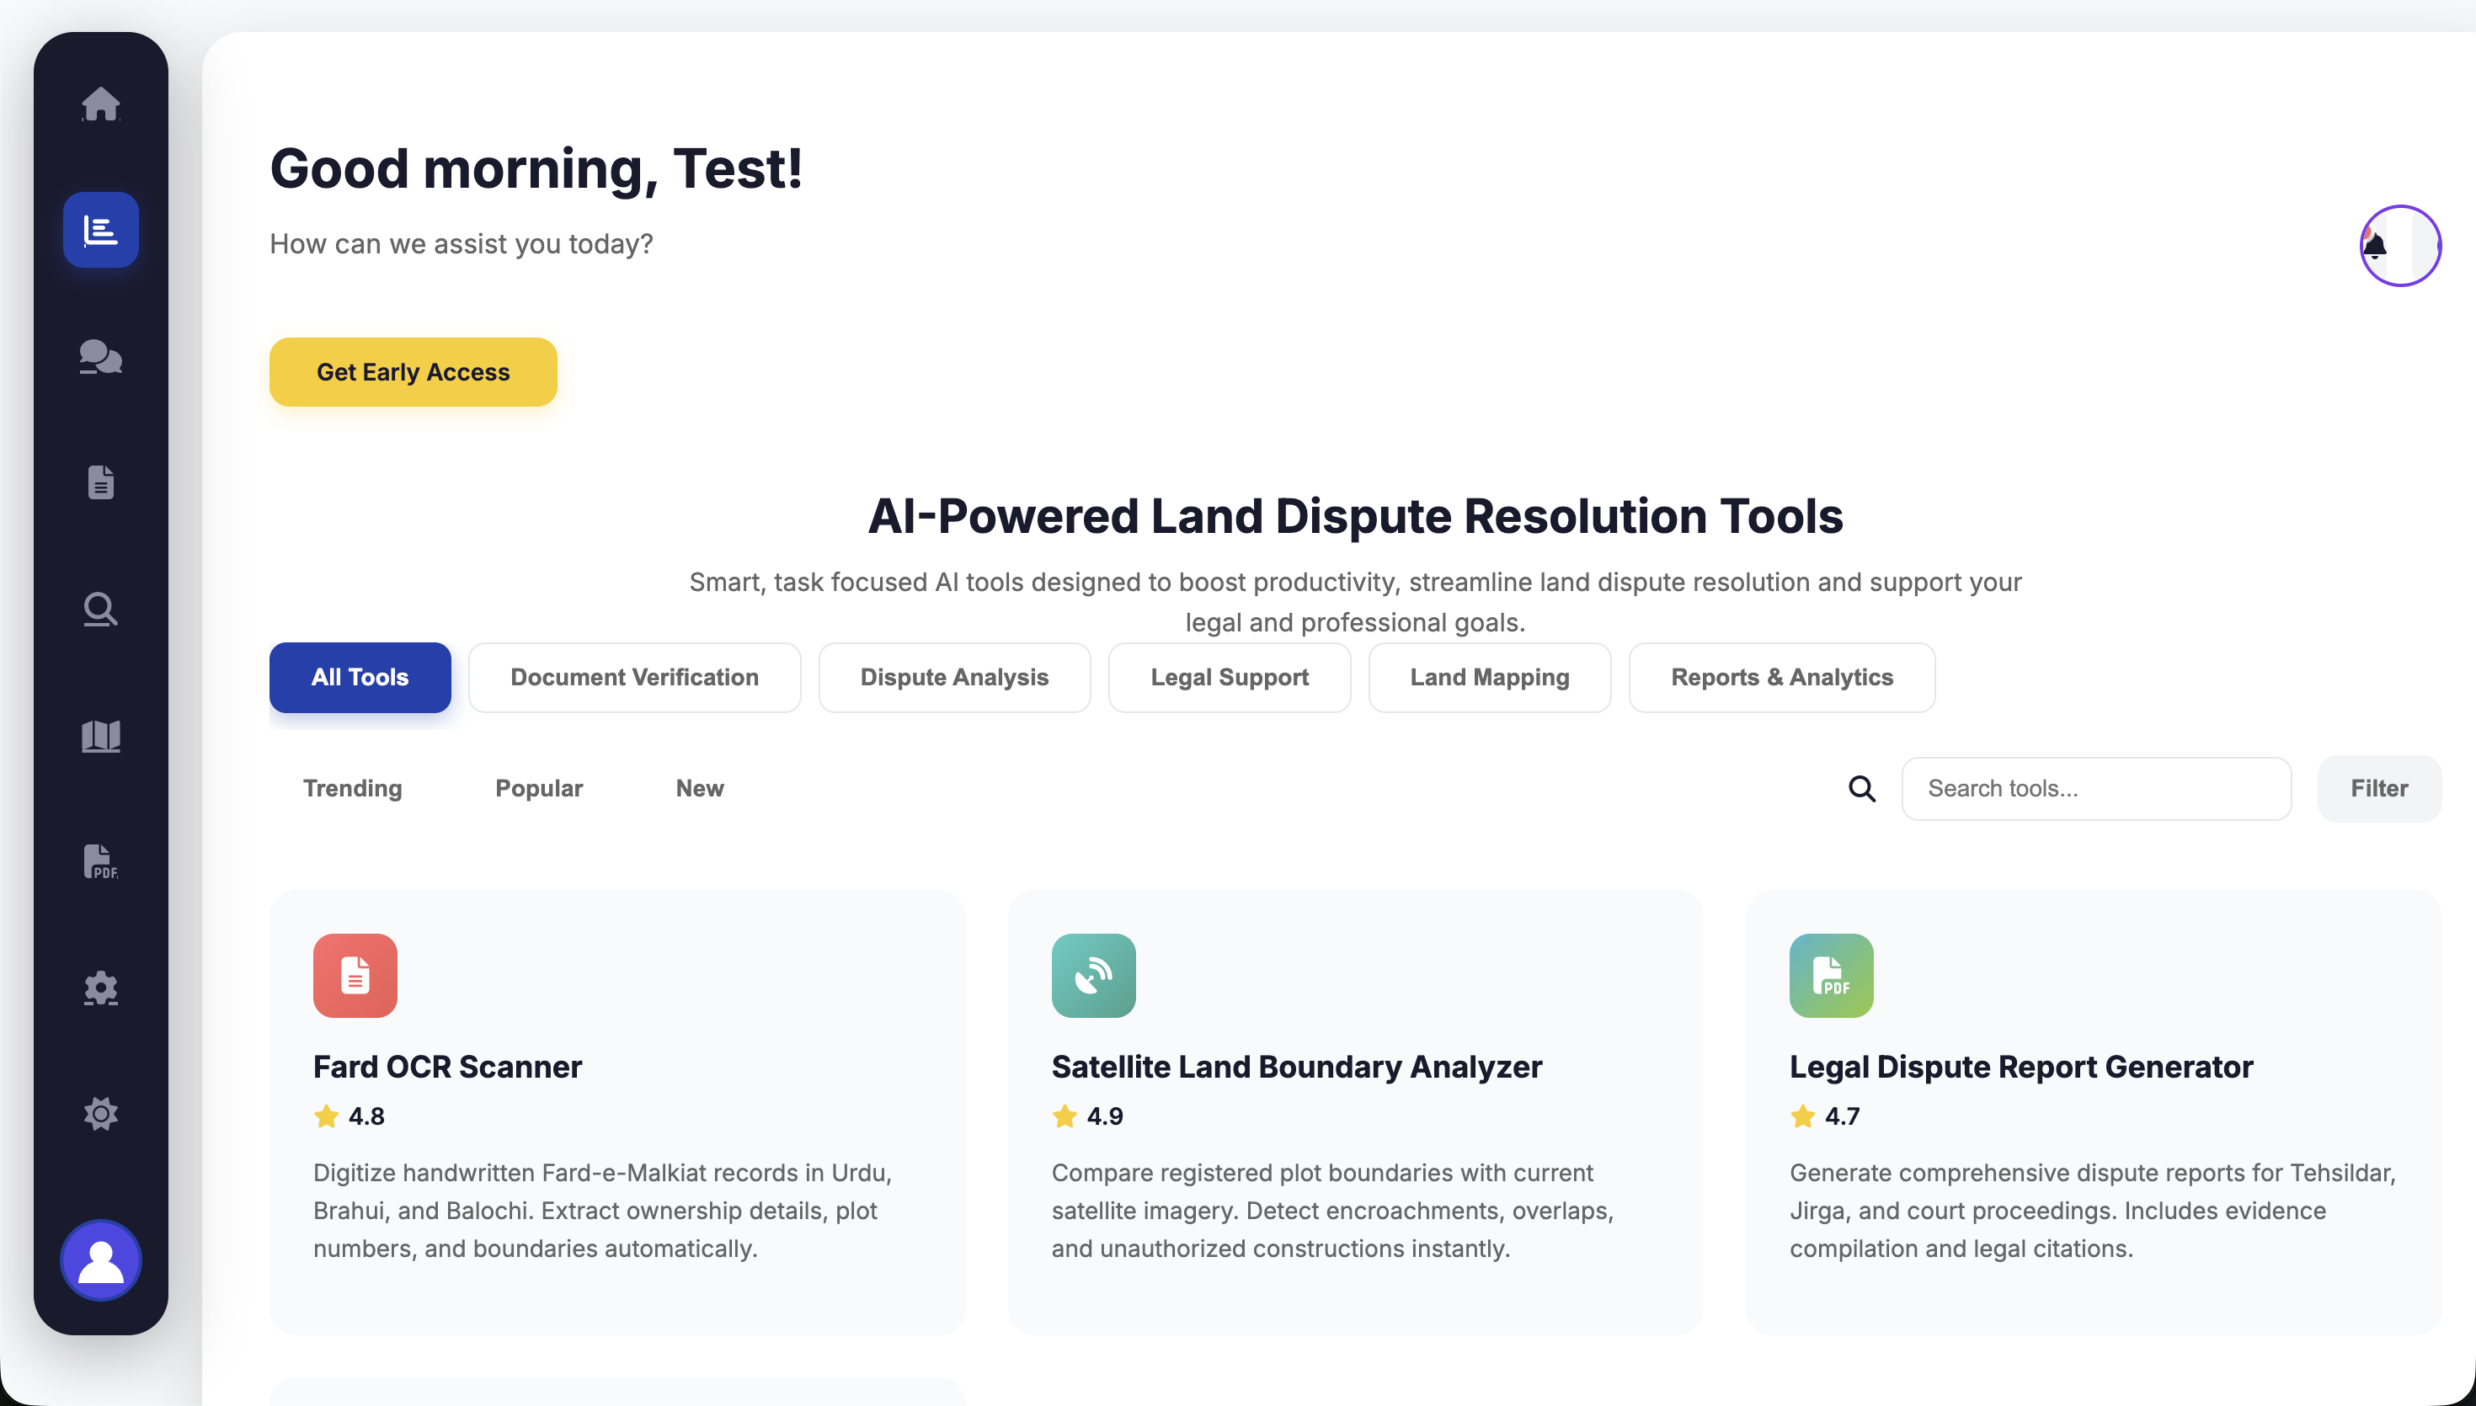Show New tools
This screenshot has height=1406, width=2476.
[700, 789]
